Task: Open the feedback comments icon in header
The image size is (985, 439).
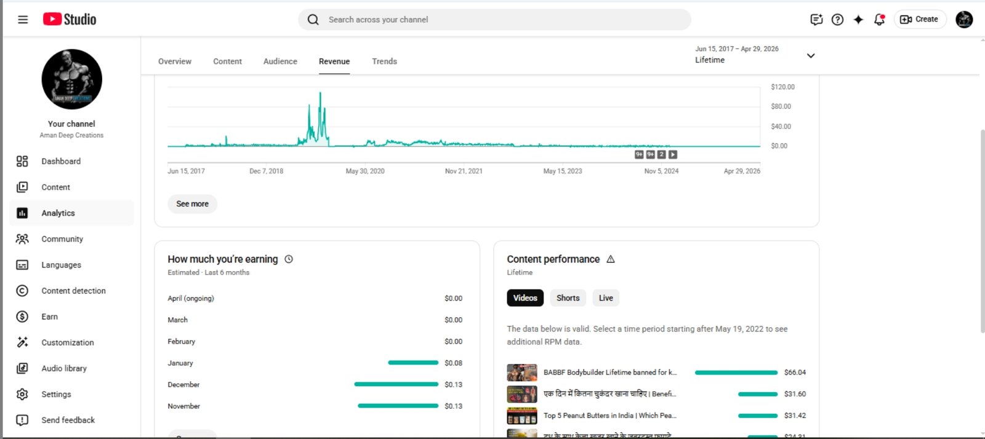Action: [816, 20]
